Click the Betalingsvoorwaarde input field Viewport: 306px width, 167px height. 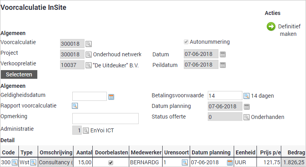[225, 96]
